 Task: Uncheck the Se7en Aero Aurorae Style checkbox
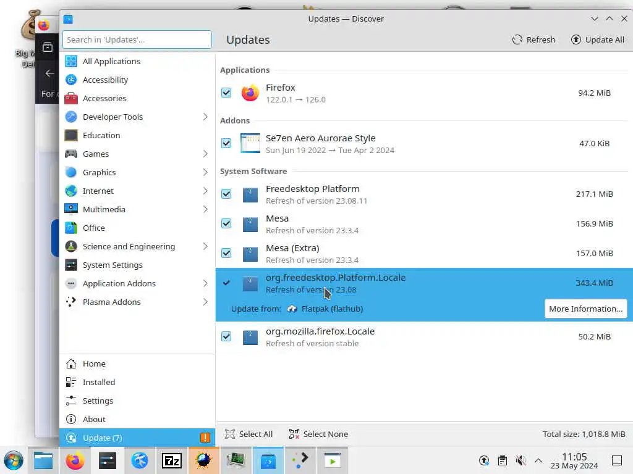(226, 143)
